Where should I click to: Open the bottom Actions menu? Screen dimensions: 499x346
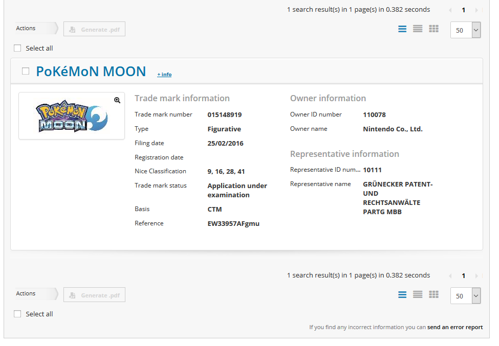[x=37, y=293]
